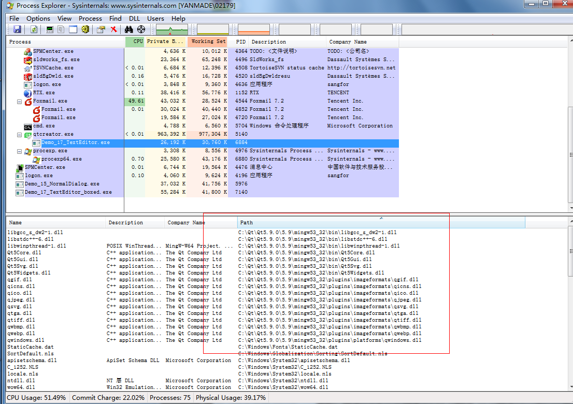This screenshot has width=573, height=404.
Task: Click Physical Usage in status bar
Action: point(231,397)
